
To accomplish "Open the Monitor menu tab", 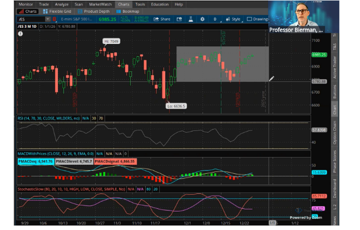I will [x=26, y=4].
